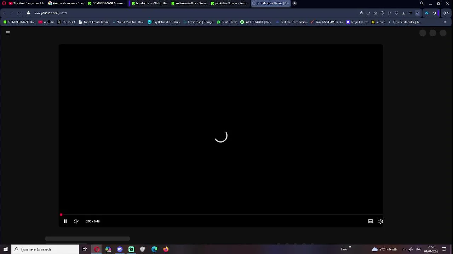The image size is (453, 254).
Task: Open the 'Select Plan | Disney+' bookmark
Action: click(x=198, y=22)
